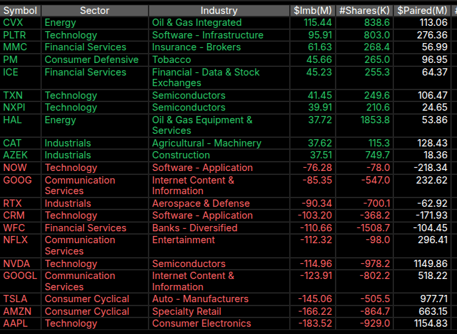Image resolution: width=457 pixels, height=334 pixels.
Task: Sort by the $Paired(M) column header
Action: 422,11
